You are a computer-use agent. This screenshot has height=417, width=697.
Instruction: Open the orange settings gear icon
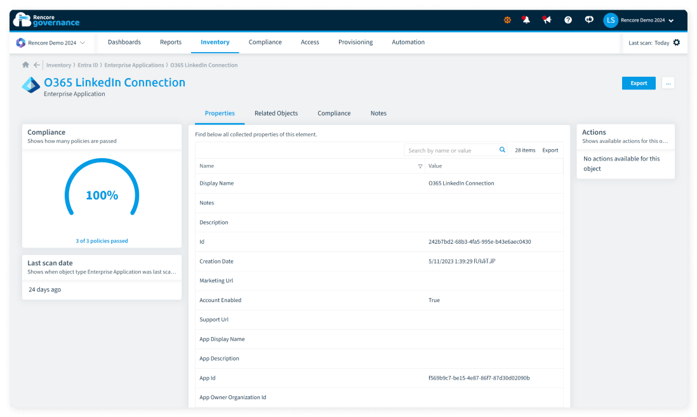click(507, 20)
